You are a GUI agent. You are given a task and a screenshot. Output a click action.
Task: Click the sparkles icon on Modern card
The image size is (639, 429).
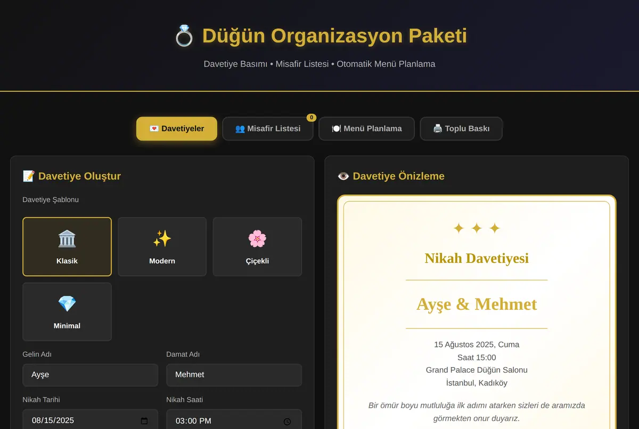[x=162, y=239]
